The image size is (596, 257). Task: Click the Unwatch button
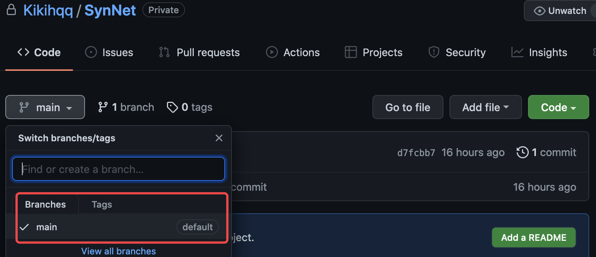(560, 11)
